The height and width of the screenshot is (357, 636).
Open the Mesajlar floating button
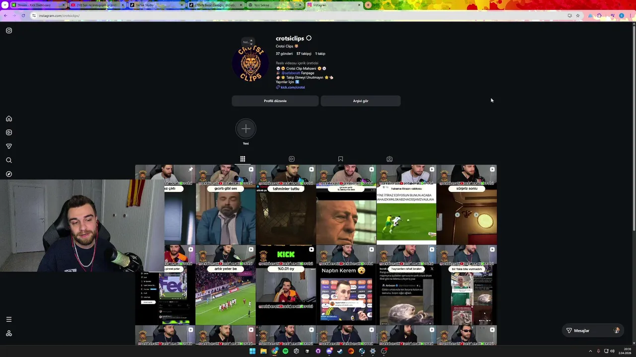[x=592, y=330]
